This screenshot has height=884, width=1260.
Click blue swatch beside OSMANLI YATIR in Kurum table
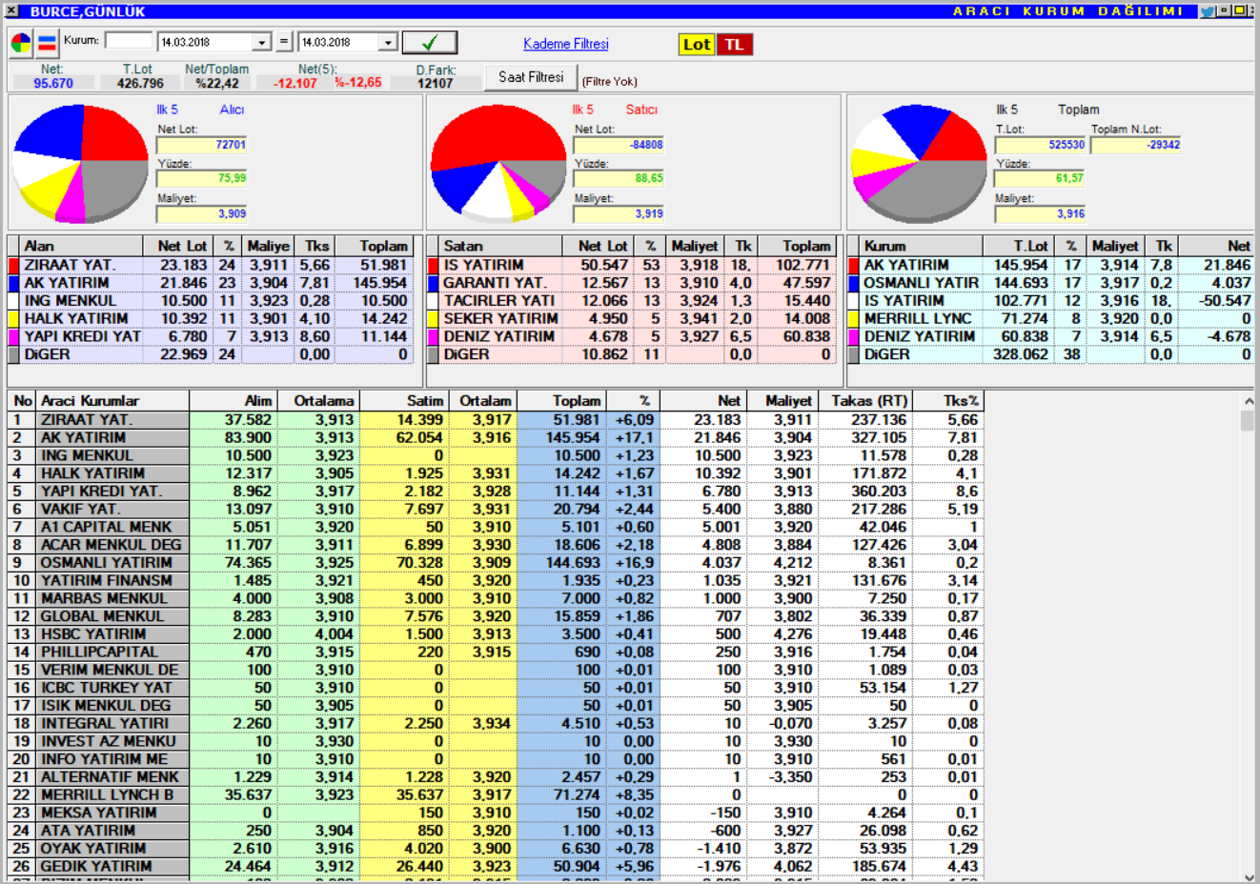[854, 283]
